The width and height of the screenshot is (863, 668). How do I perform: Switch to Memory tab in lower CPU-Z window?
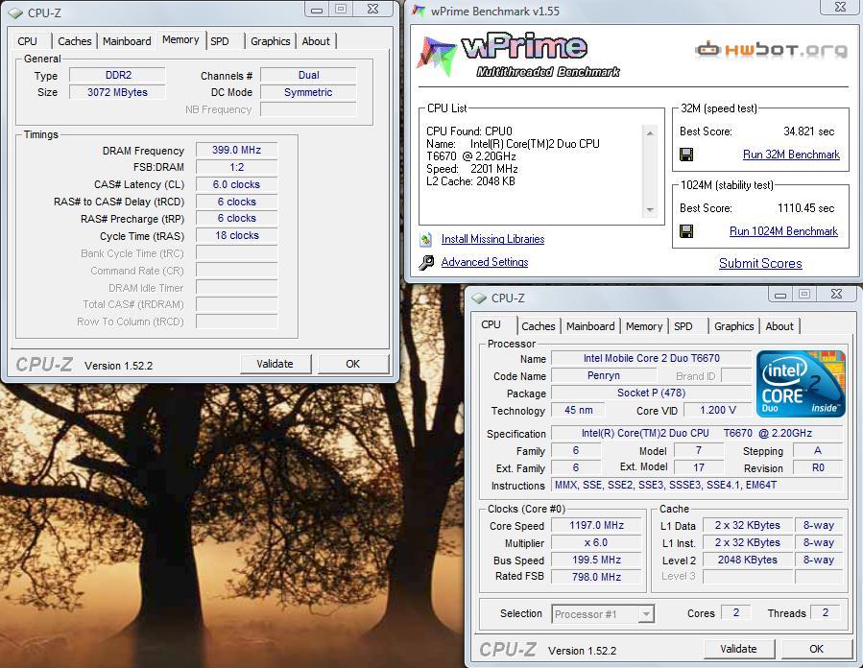tap(644, 326)
